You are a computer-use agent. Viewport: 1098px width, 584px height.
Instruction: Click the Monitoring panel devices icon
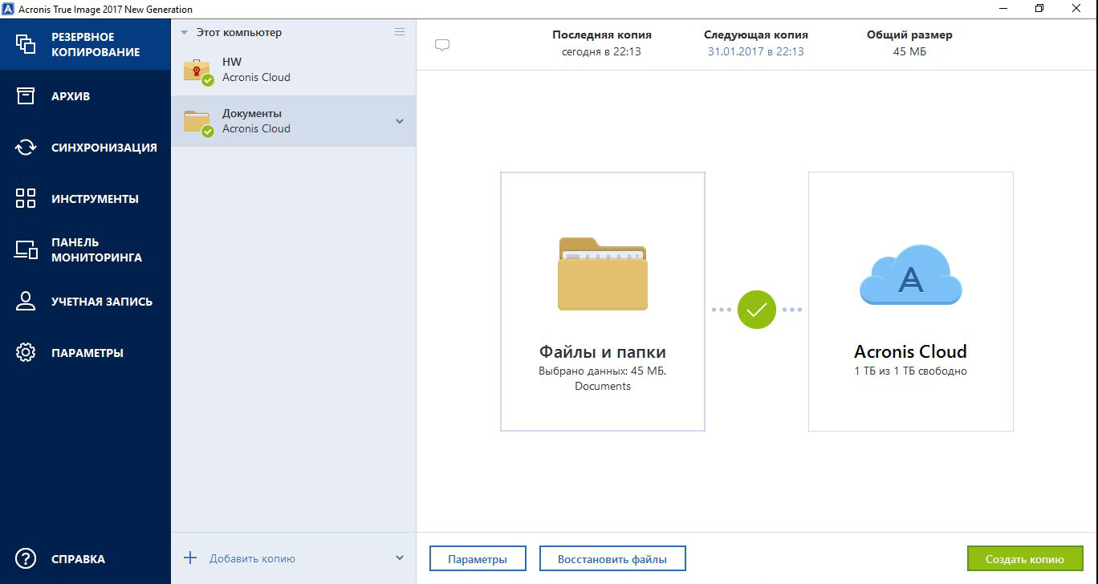26,249
